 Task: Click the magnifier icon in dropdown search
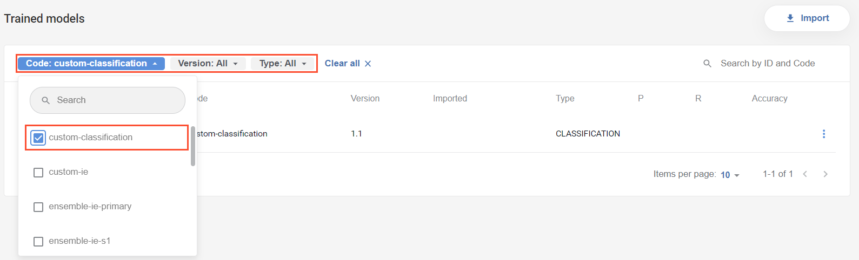pyautogui.click(x=46, y=100)
